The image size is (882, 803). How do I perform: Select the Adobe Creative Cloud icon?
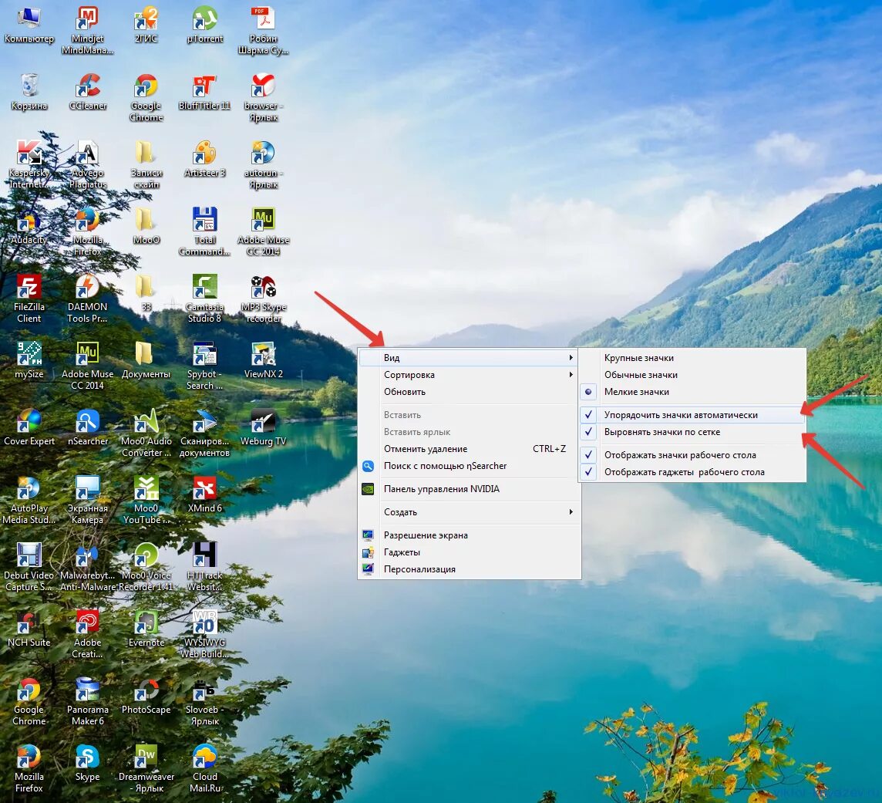coord(87,634)
